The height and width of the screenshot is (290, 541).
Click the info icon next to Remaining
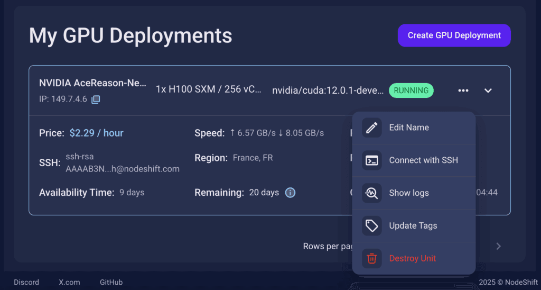coord(290,193)
